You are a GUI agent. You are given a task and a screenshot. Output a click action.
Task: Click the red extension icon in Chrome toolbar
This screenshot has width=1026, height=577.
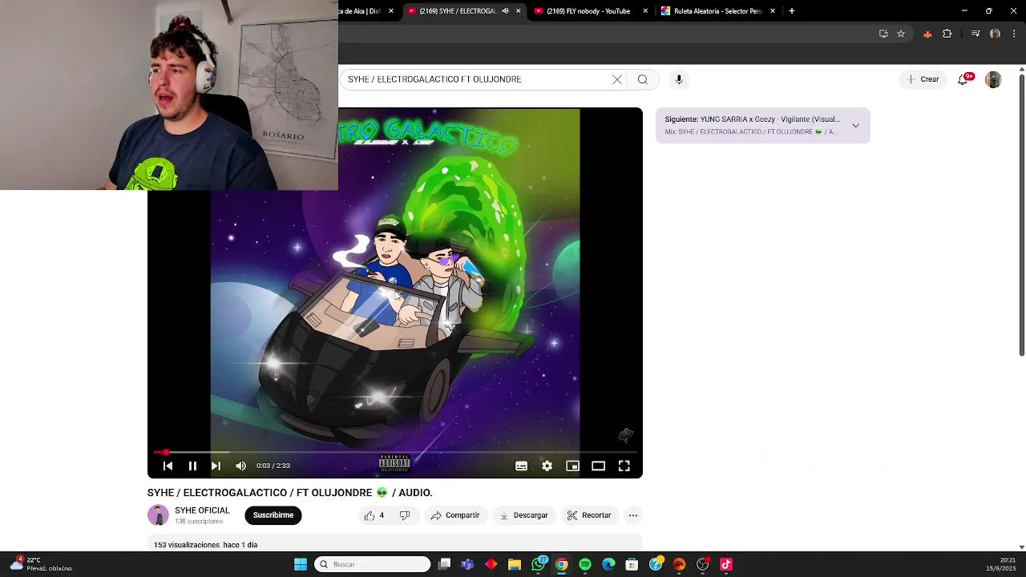(927, 34)
